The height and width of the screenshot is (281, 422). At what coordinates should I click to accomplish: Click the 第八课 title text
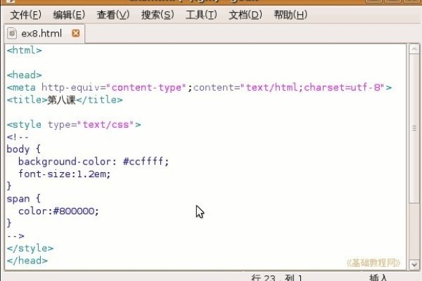58,100
